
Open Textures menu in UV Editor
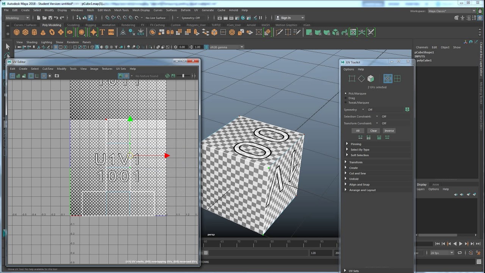[107, 69]
